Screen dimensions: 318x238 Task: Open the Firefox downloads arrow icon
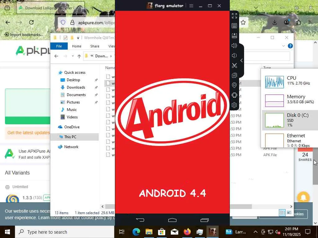275,22
